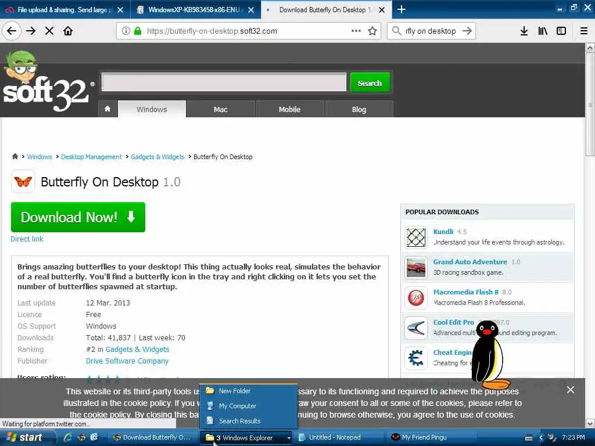Open the Library bookshelf icon
The image size is (595, 446).
tap(543, 31)
